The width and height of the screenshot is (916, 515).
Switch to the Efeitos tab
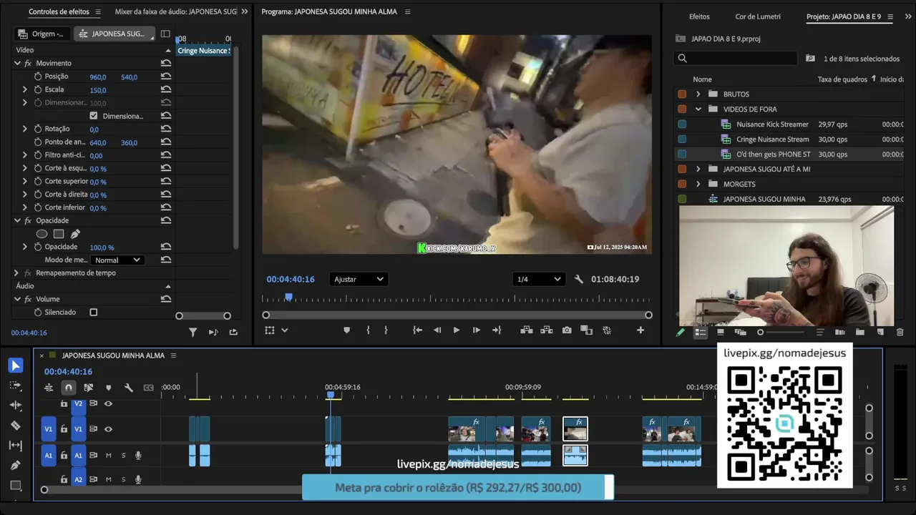699,16
